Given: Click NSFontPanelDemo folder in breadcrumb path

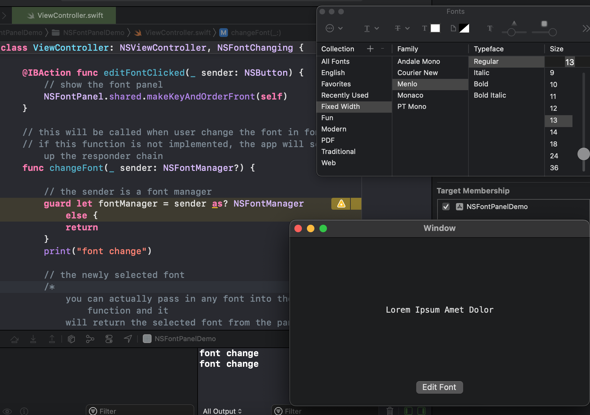Looking at the screenshot, I should (x=88, y=33).
